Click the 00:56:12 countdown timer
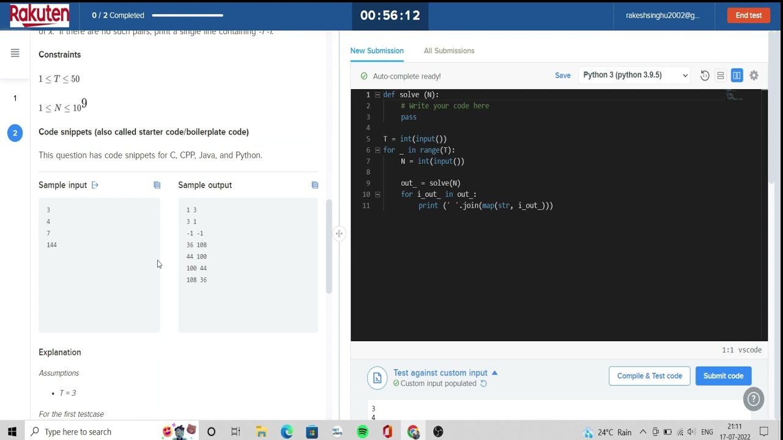 [390, 15]
